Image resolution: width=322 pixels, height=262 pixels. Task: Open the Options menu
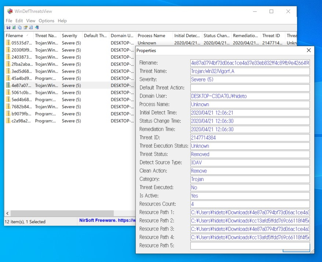coord(47,21)
